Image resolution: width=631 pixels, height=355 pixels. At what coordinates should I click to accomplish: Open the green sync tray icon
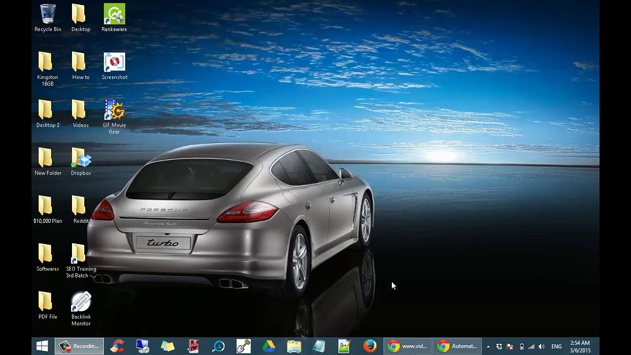pos(499,347)
